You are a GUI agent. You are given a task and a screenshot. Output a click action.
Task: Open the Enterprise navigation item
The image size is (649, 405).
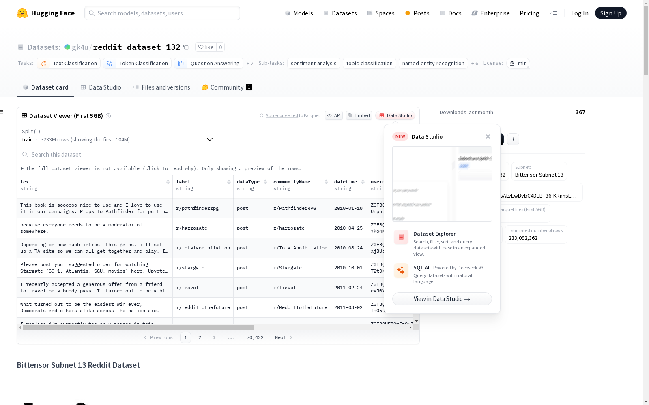point(490,13)
